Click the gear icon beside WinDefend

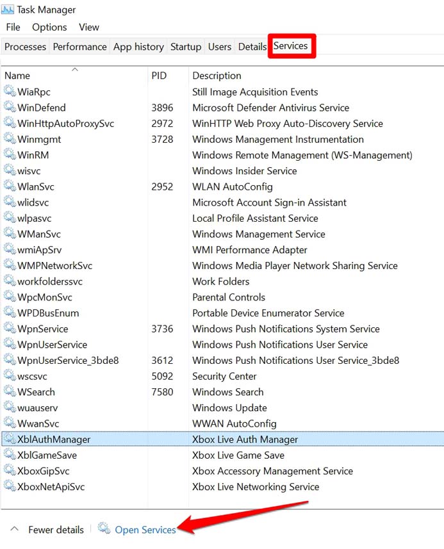pos(10,107)
